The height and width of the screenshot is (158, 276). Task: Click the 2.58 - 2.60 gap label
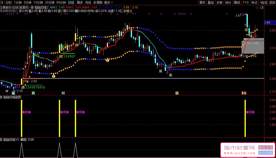point(30,81)
